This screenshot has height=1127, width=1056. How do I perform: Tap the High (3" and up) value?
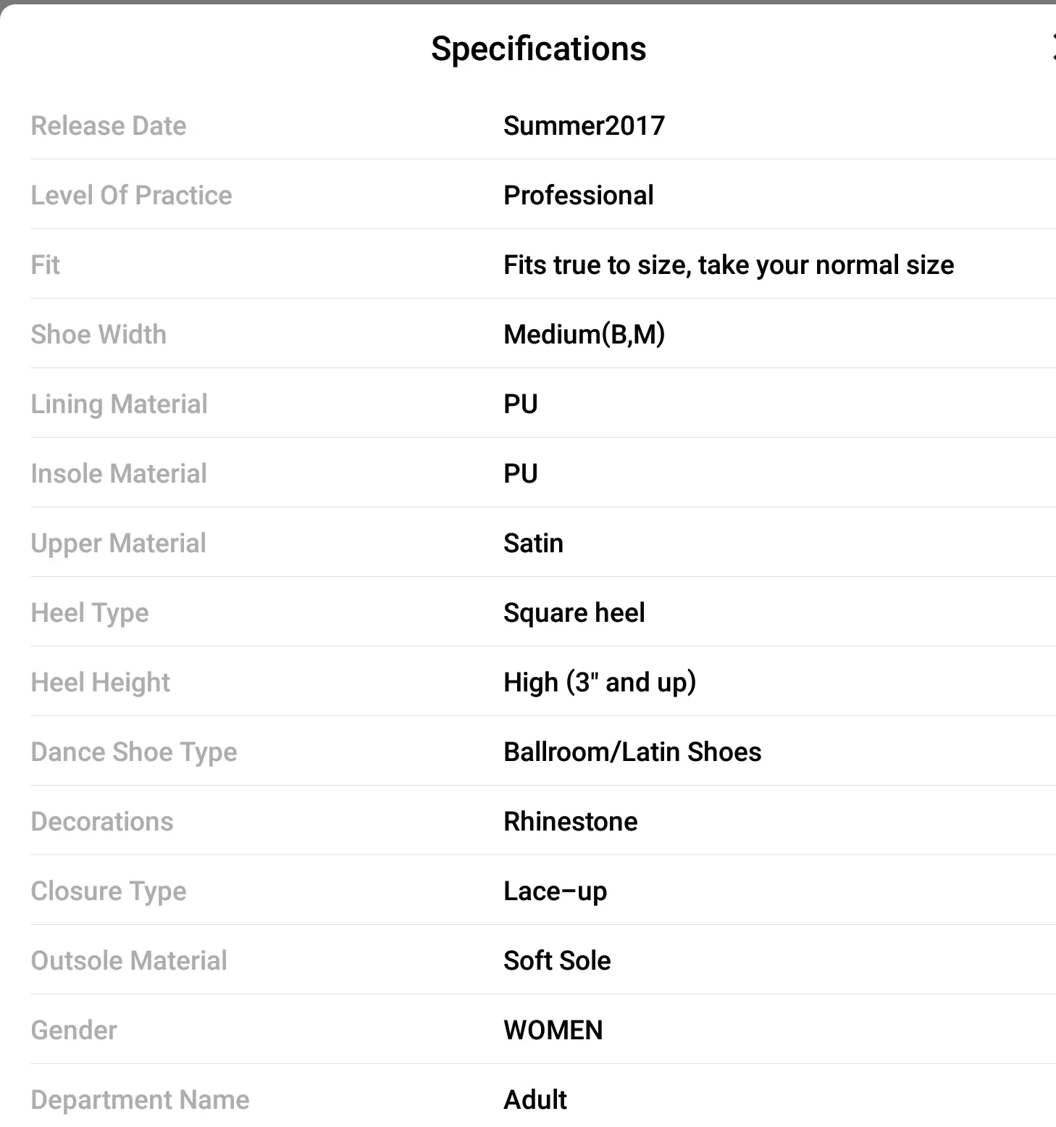[600, 683]
